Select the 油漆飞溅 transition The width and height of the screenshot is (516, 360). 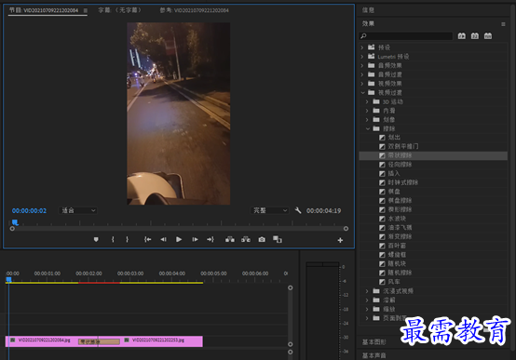[400, 228]
